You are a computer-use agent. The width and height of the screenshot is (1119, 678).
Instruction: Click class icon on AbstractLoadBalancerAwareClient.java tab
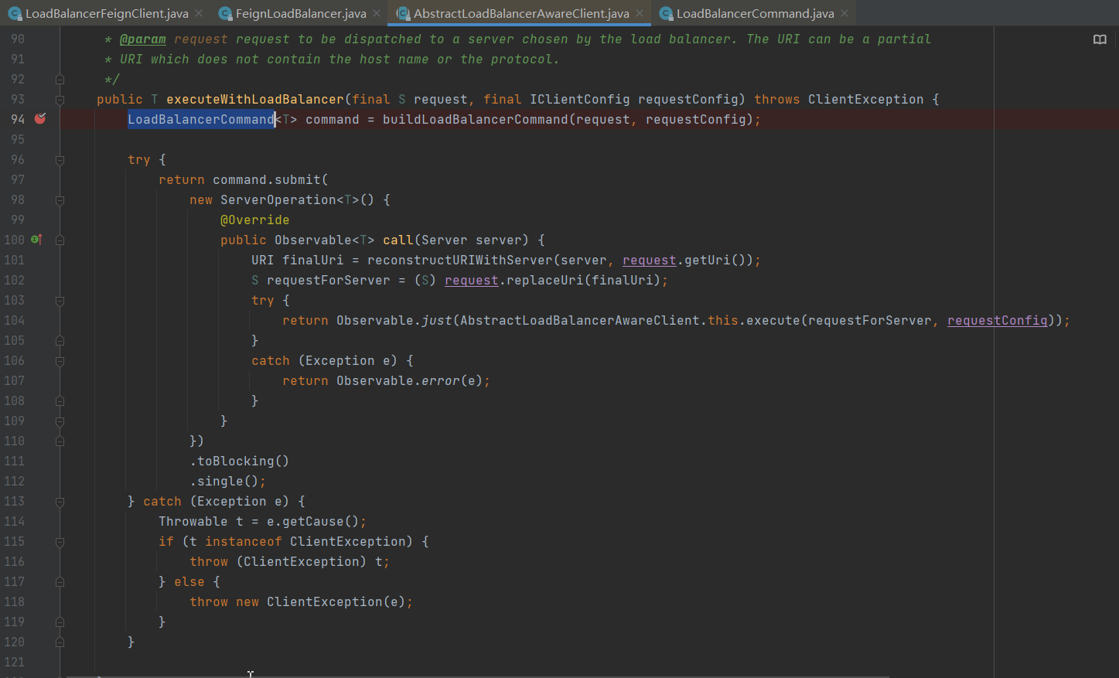click(x=403, y=13)
